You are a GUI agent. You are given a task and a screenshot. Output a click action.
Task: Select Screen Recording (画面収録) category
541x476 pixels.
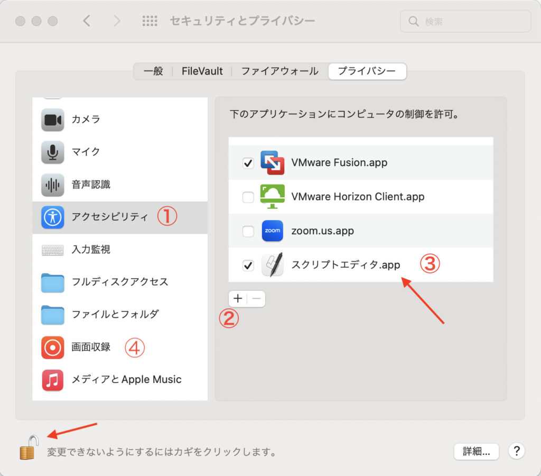[90, 347]
